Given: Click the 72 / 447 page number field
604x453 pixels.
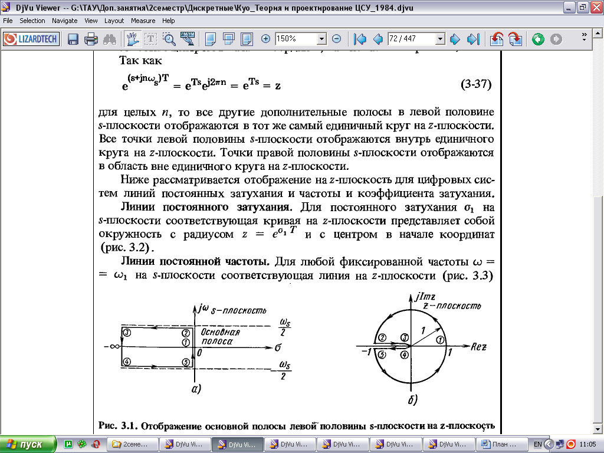Looking at the screenshot, I should pos(411,38).
